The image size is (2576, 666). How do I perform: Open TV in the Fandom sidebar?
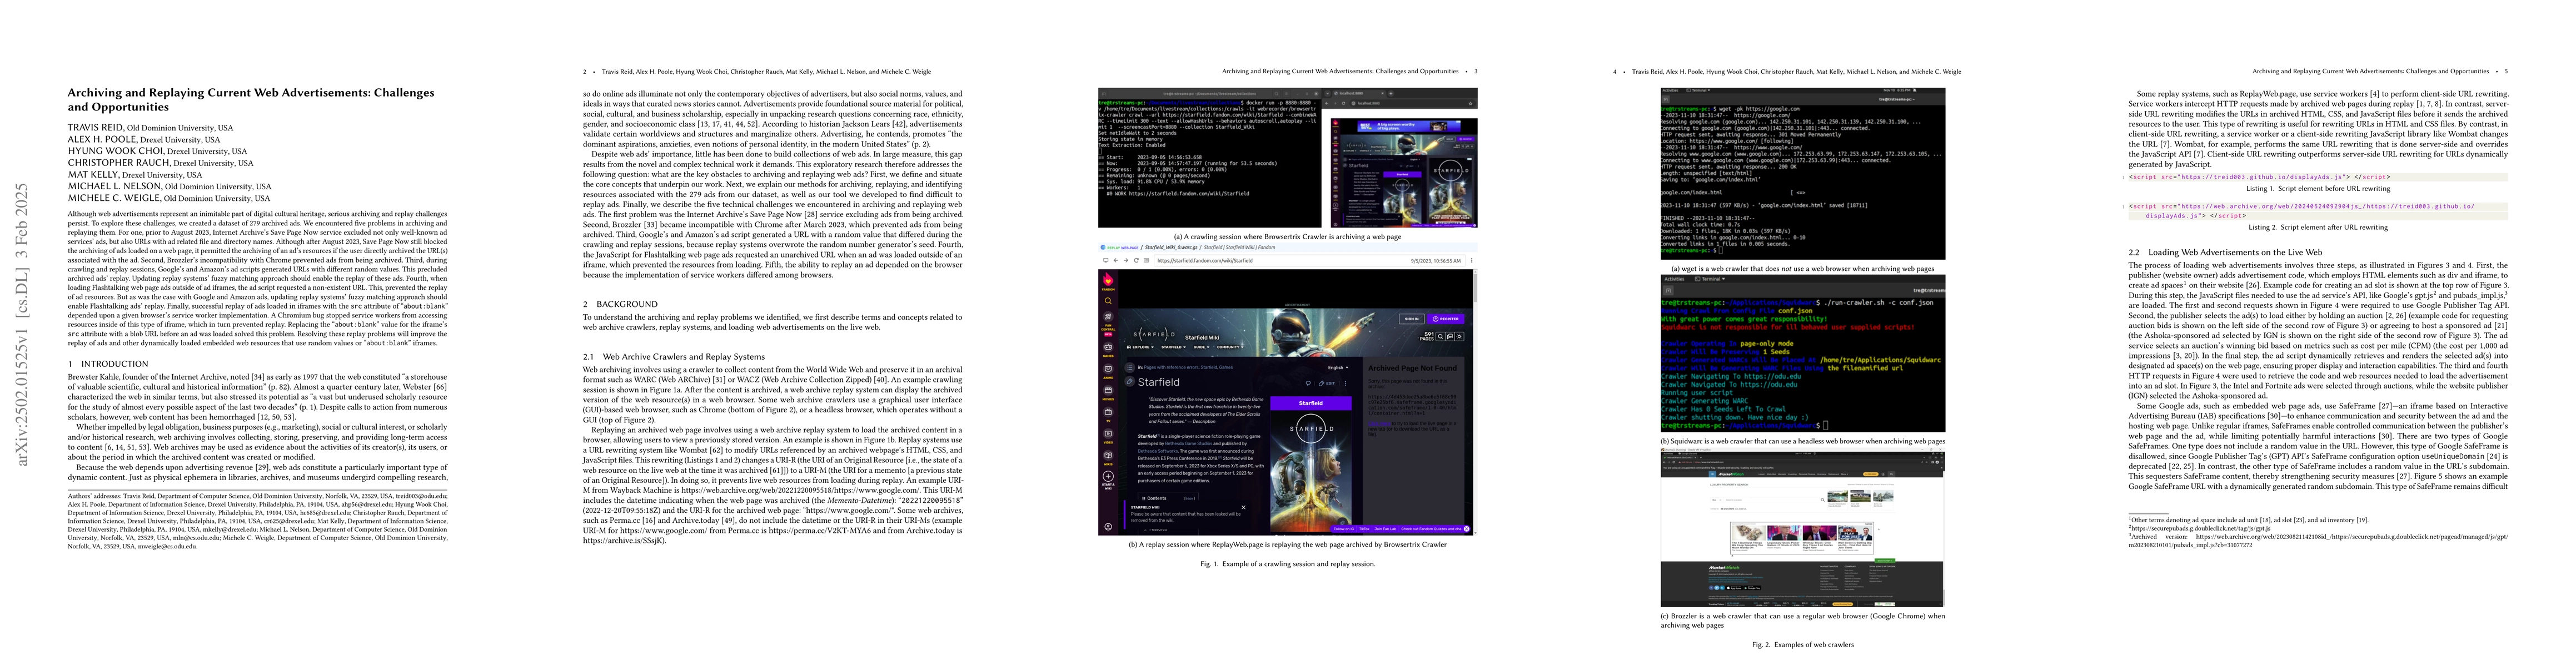point(1108,415)
